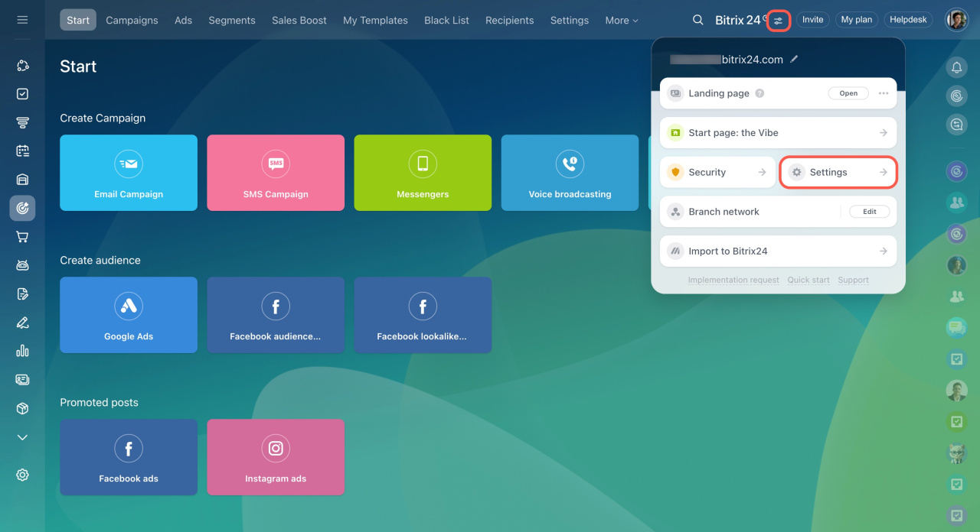Open the garage-shaped sidebar icon below Calendar
The width and height of the screenshot is (980, 532).
coord(22,180)
